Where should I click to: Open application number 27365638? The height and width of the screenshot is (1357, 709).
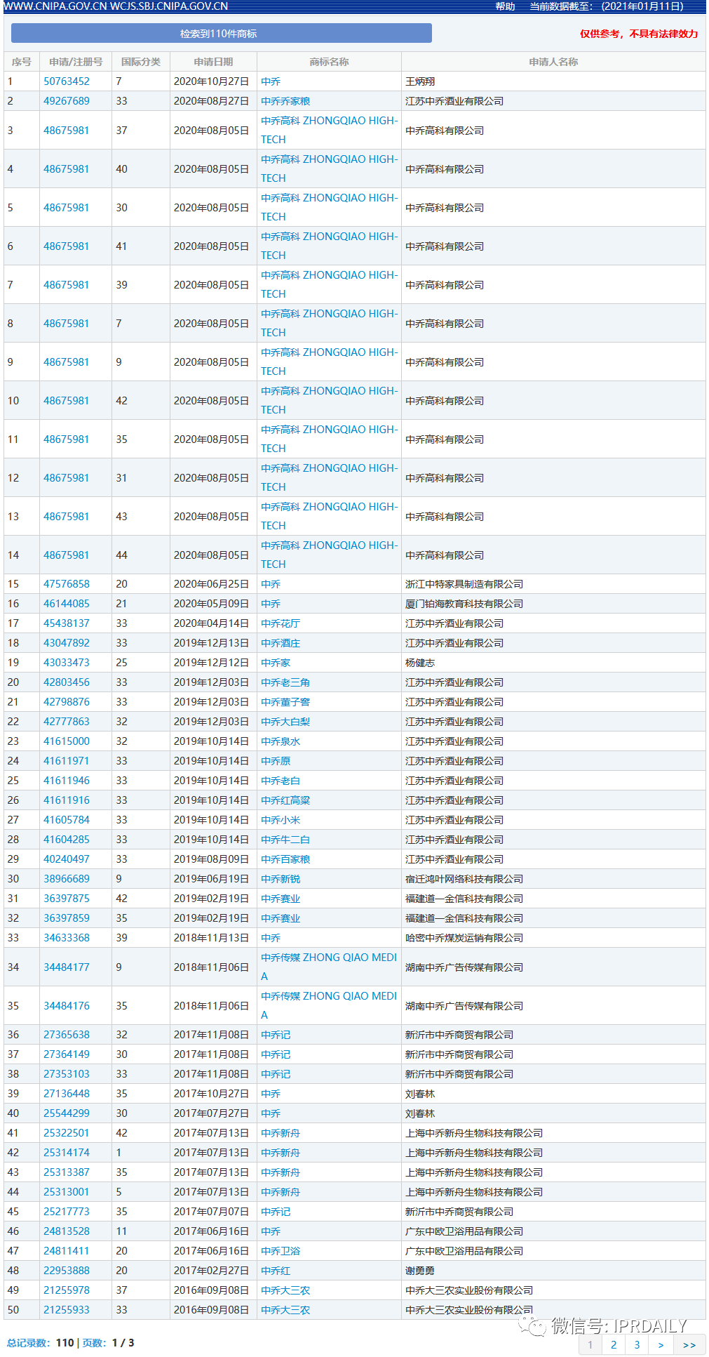pyautogui.click(x=67, y=1035)
